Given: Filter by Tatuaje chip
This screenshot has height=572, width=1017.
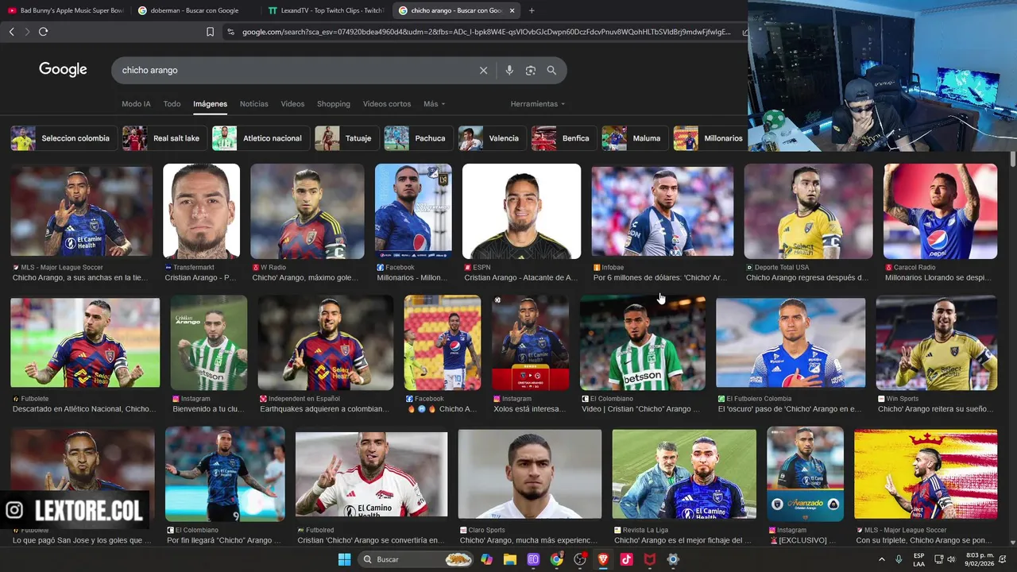Looking at the screenshot, I should 346,138.
